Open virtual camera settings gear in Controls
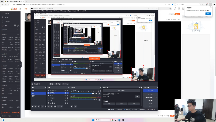Viewport: 216px width, 122px height. 157,98
